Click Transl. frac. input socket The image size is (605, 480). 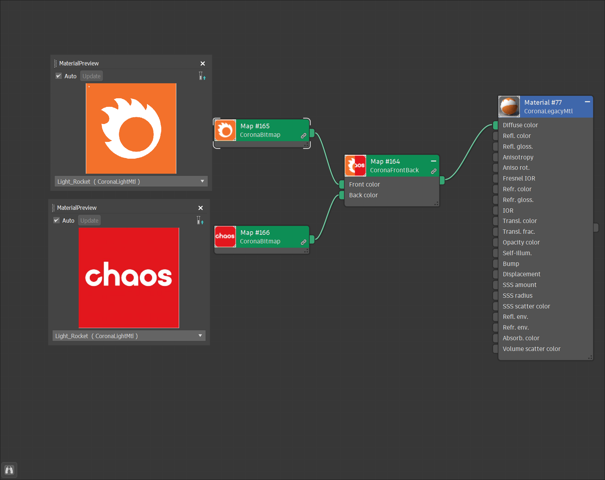(496, 232)
